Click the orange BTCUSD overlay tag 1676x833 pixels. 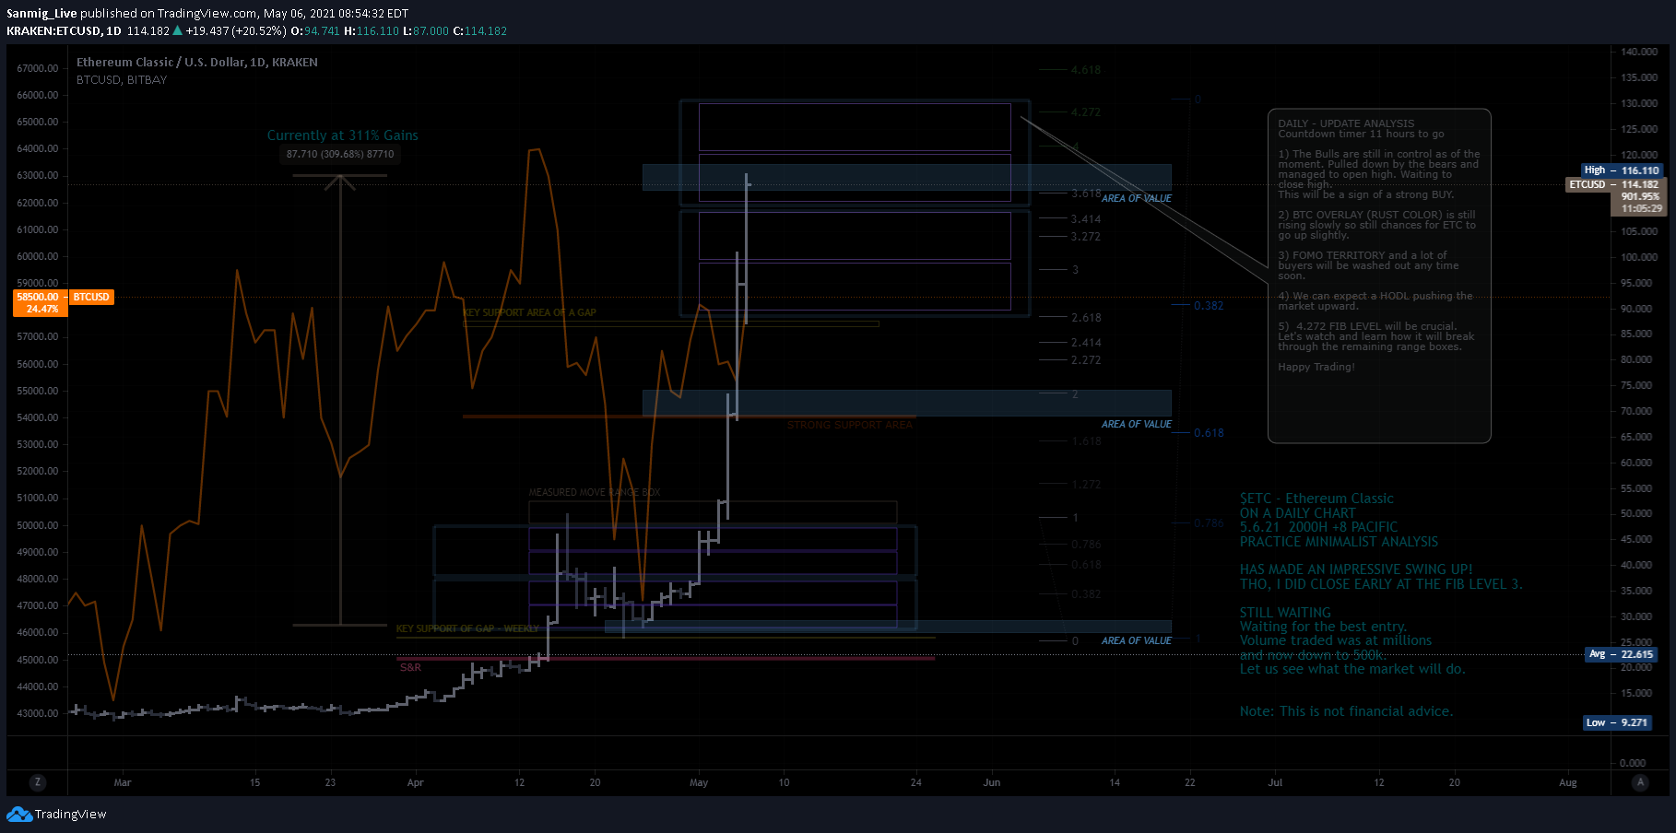[x=91, y=297]
